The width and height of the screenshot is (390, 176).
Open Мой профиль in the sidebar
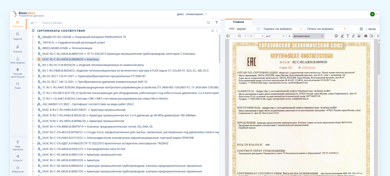click(x=17, y=60)
